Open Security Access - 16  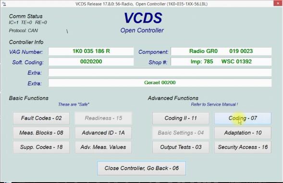pos(243,147)
